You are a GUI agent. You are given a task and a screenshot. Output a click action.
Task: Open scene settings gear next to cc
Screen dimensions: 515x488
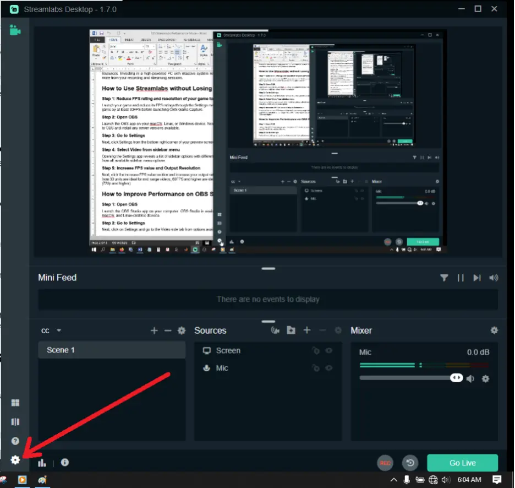(182, 330)
